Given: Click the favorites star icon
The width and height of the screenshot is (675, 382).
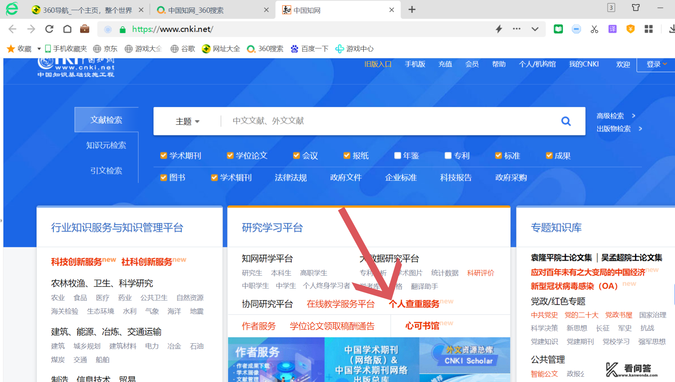Looking at the screenshot, I should tap(11, 49).
